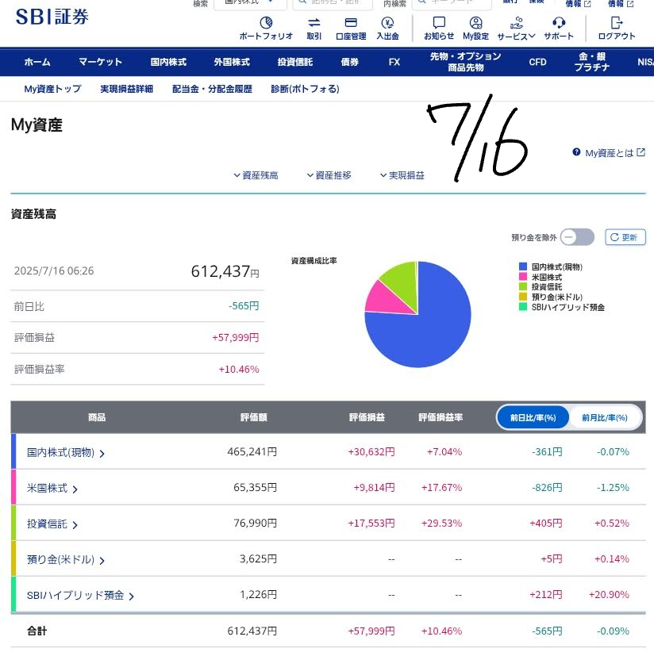The image size is (654, 656).
Task: Click the arrow next to 国内株式(現物)
Action: point(102,454)
